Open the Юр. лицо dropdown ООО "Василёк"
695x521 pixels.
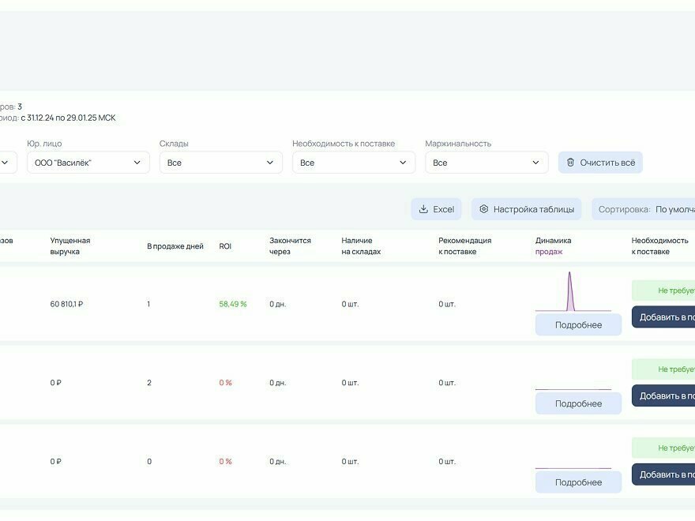(x=88, y=163)
